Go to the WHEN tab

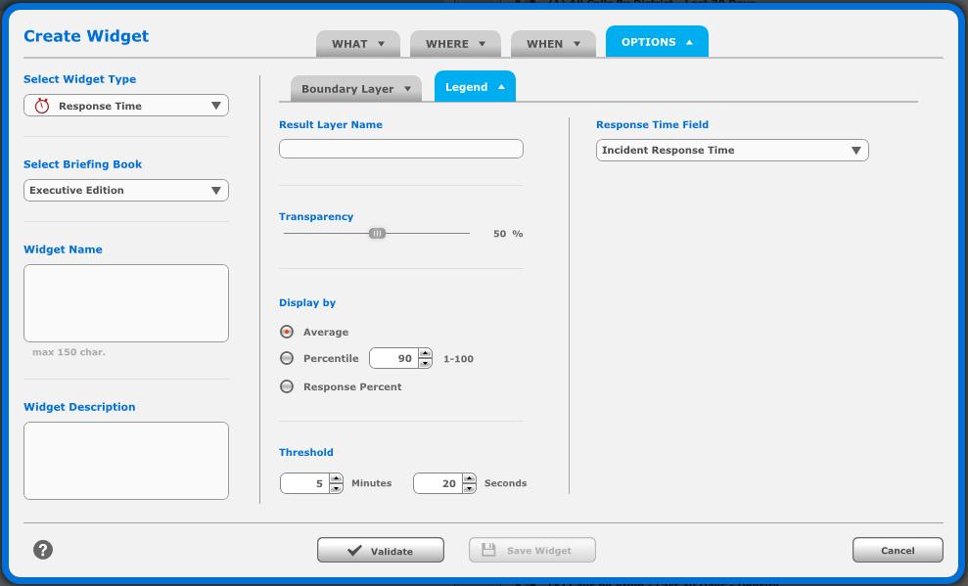552,43
